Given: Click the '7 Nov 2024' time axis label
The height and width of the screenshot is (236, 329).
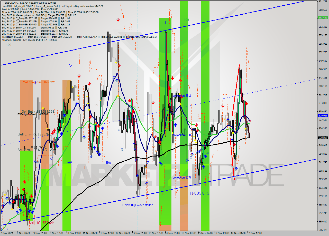Looking at the screenshot, I should coord(7,233).
